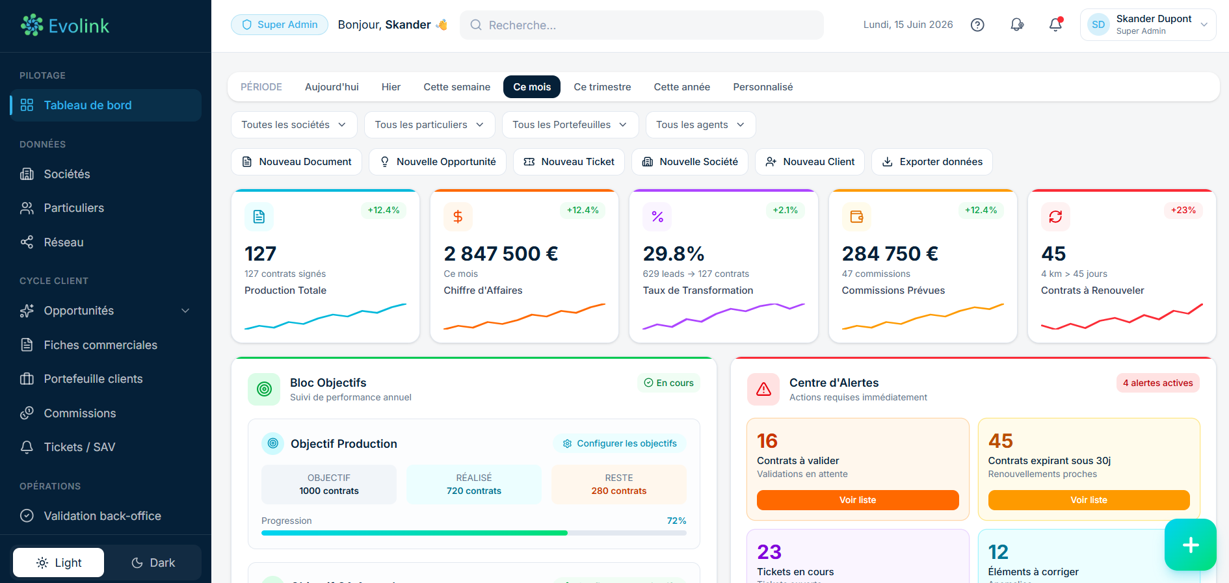Screen dimensions: 1229x583
Task: Open the Toutes les sociétés dropdown
Action: pyautogui.click(x=294, y=125)
